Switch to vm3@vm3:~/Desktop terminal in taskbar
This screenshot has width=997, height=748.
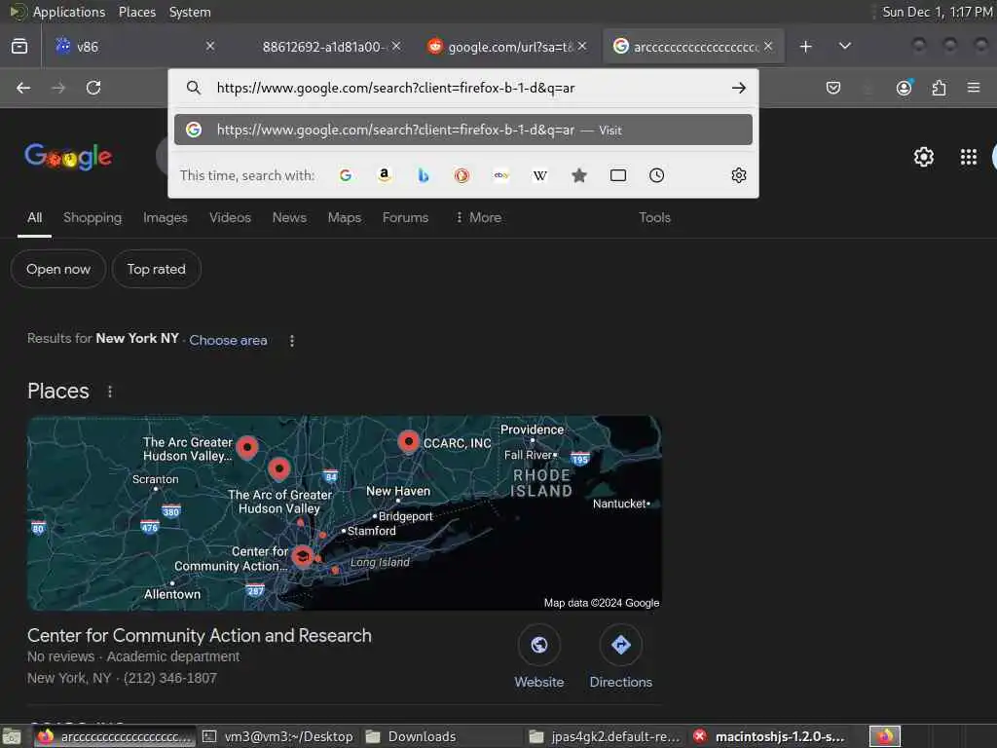[277, 736]
